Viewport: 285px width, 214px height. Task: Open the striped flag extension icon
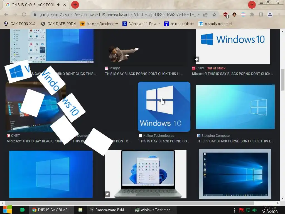coord(243,14)
